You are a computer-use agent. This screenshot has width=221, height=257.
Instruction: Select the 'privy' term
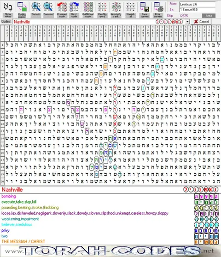click(x=6, y=230)
